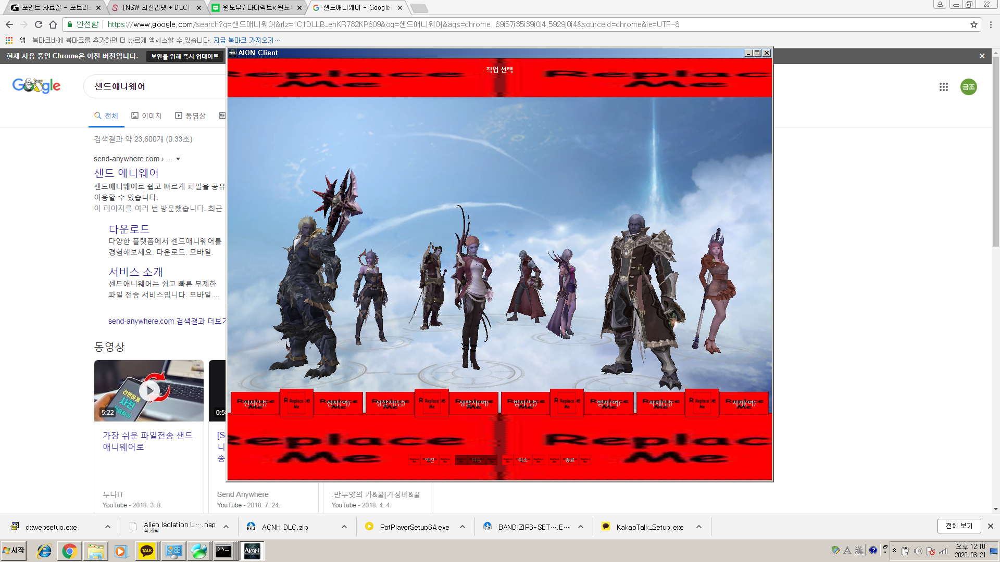Viewport: 1000px width, 562px height.
Task: Expand the send-anywhere.com result dropdown arrow
Action: pyautogui.click(x=178, y=159)
